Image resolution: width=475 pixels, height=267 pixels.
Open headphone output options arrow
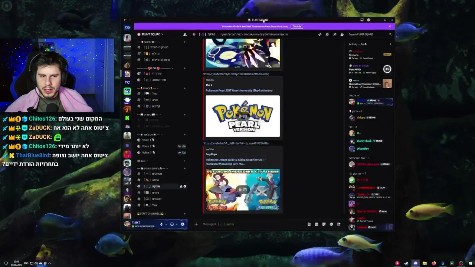tap(176, 224)
